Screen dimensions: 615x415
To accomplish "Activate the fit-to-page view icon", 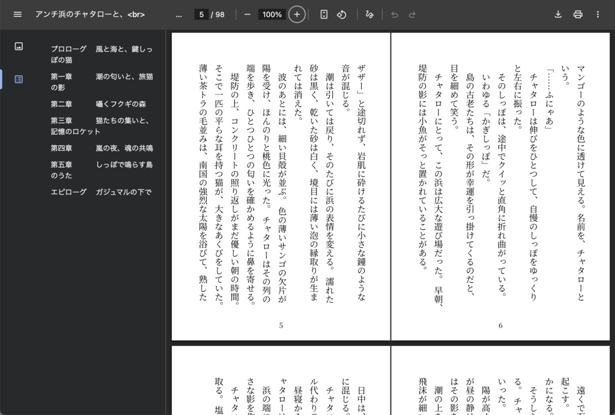I will pos(323,14).
